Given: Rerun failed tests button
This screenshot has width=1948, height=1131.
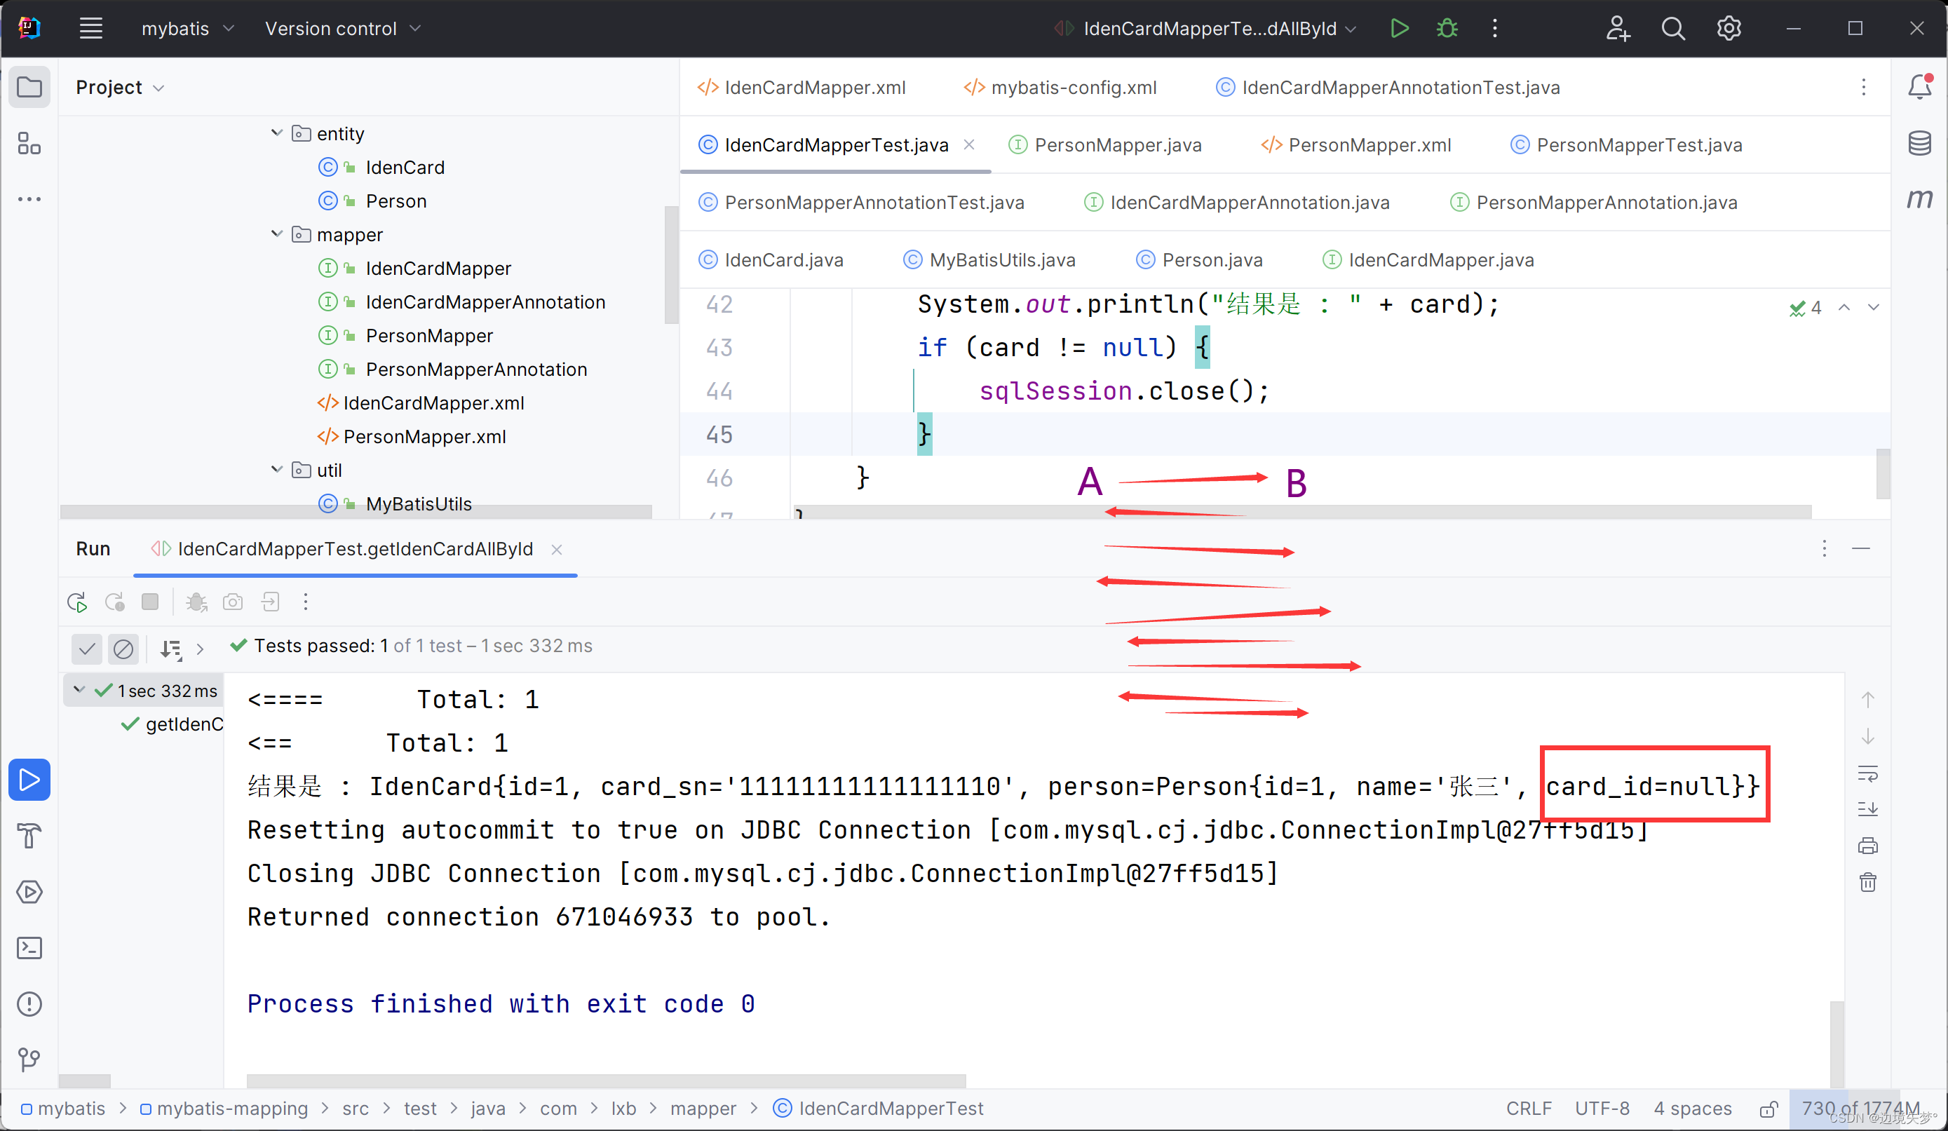Looking at the screenshot, I should [x=115, y=602].
